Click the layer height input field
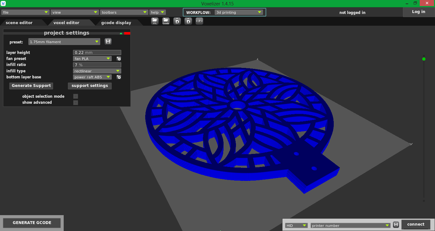 coord(97,53)
